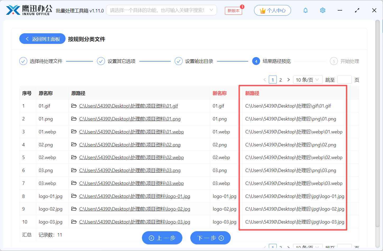This screenshot has height=251, width=383.
Task: Click the 新名称 column header
Action: (x=220, y=93)
